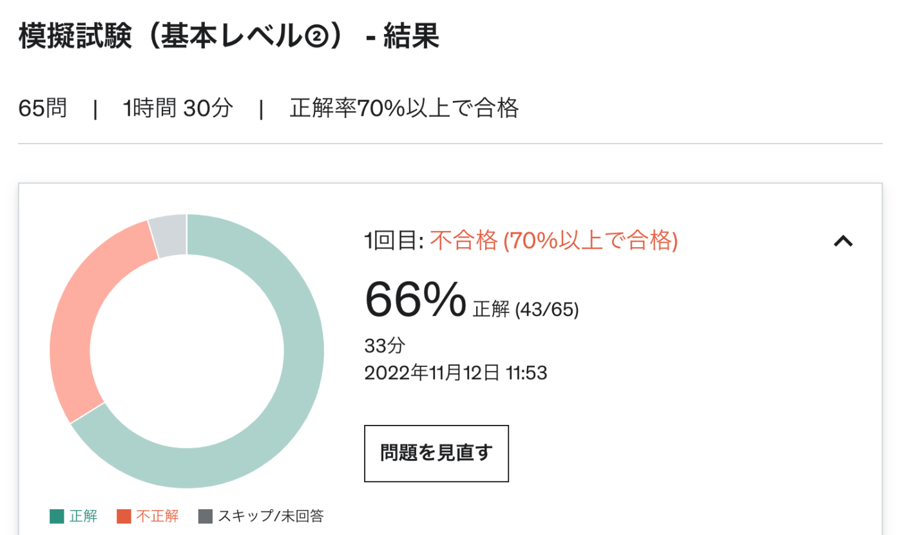902x535 pixels.
Task: Select the gray skipped segment of donut chart
Action: pos(168,236)
